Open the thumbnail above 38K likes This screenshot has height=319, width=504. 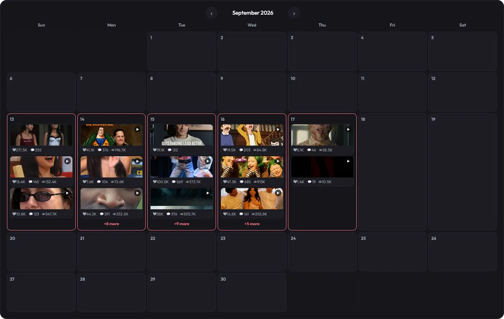(x=182, y=199)
